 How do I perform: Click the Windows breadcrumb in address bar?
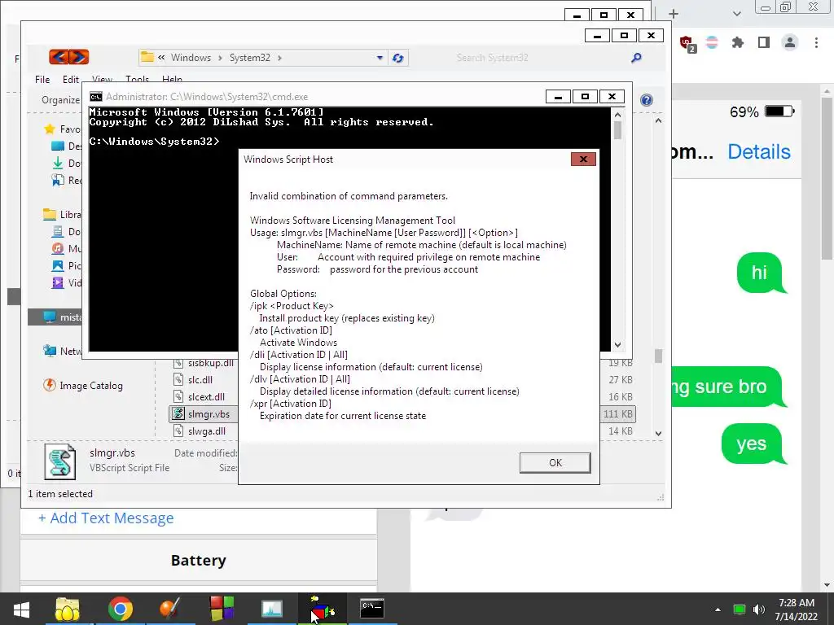pyautogui.click(x=191, y=58)
